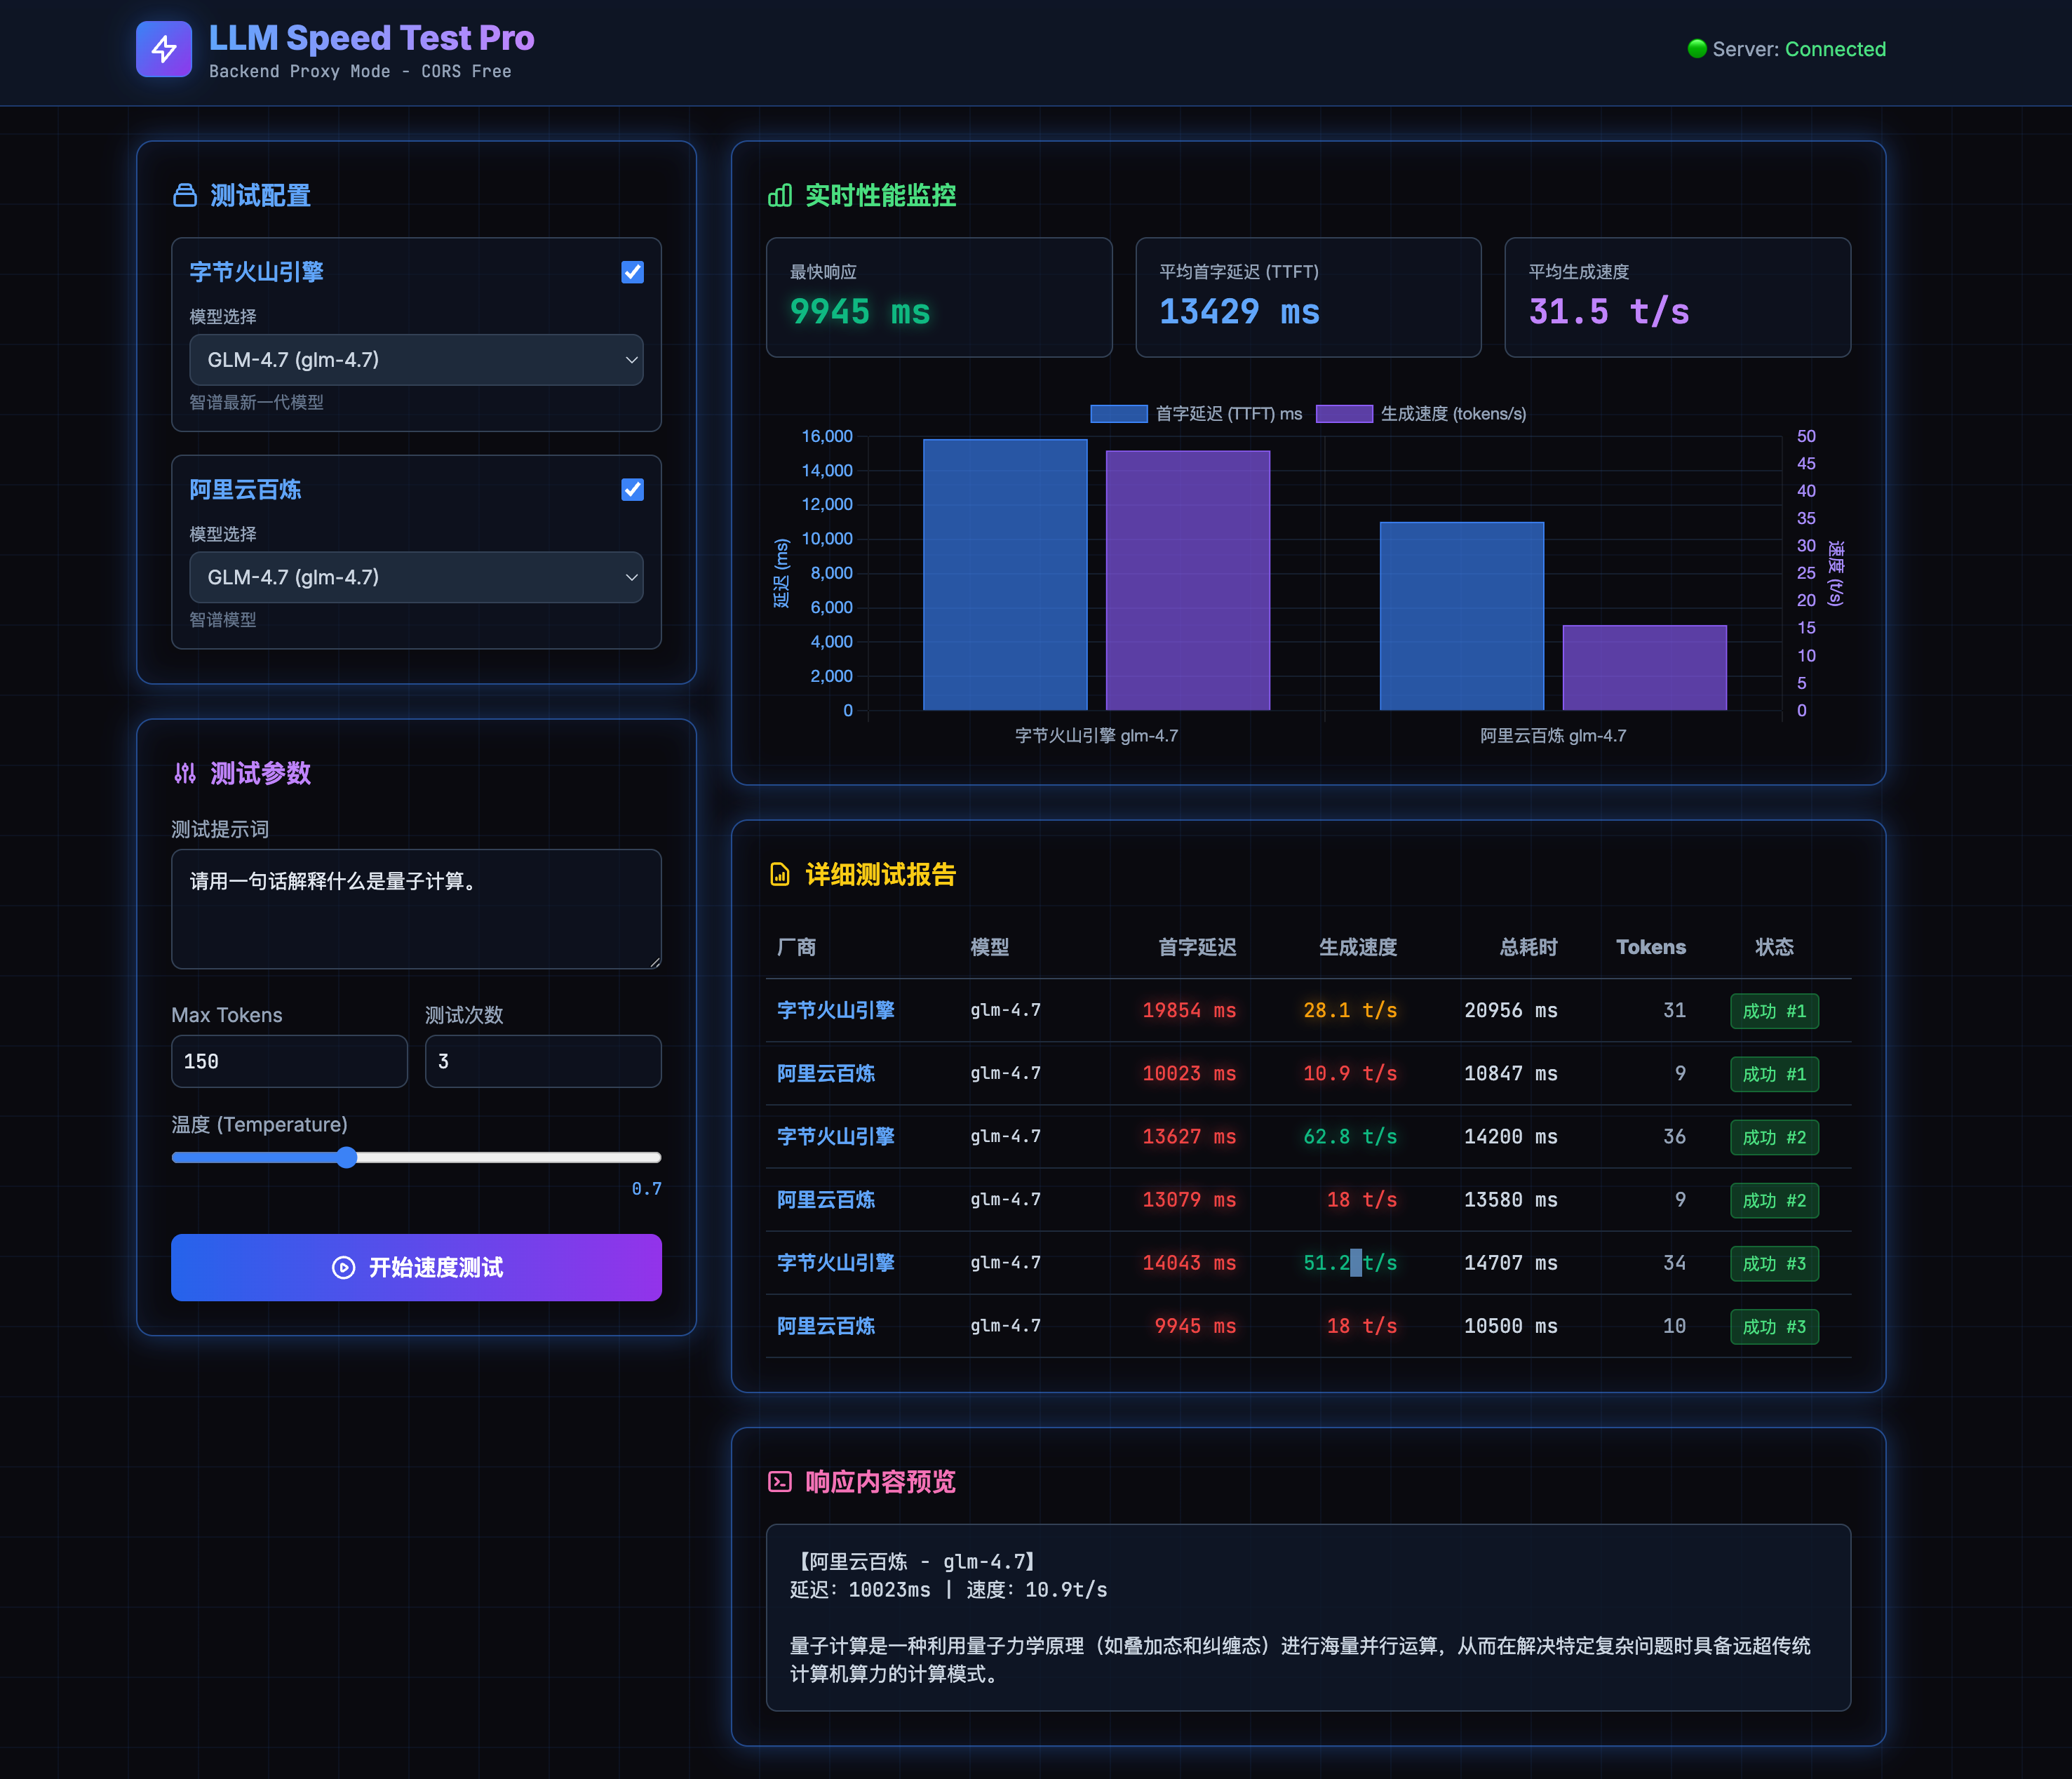This screenshot has height=1779, width=2072.
Task: Click 阿里云百炼 in the 13079 ms row
Action: coord(826,1199)
